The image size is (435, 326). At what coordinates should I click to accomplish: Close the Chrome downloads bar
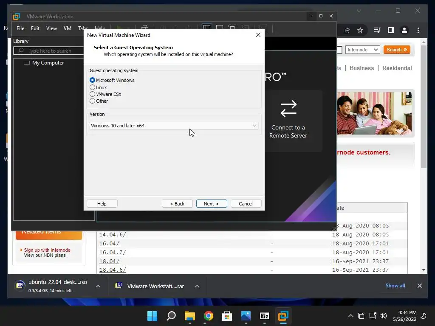click(x=419, y=286)
